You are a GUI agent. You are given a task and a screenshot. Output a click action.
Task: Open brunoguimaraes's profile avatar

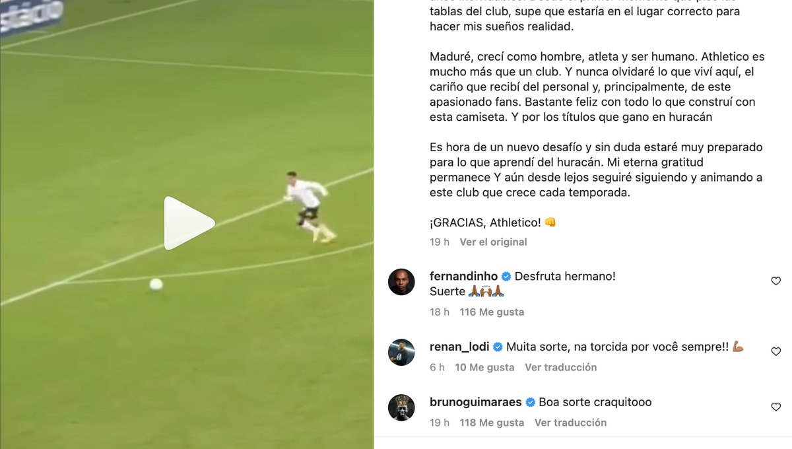401,407
